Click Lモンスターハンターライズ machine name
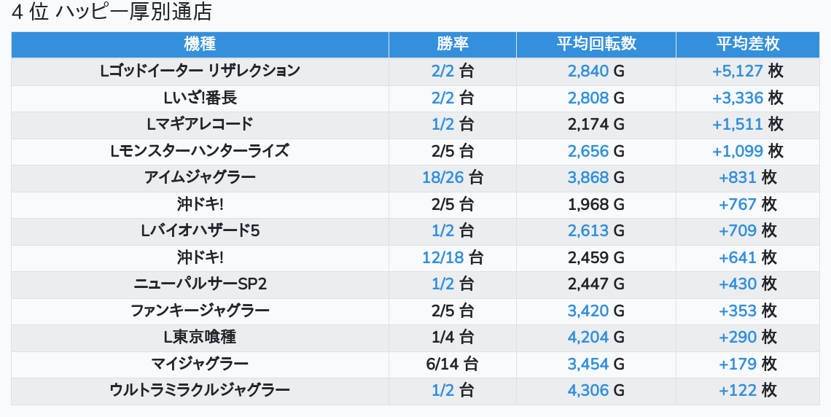 click(200, 151)
